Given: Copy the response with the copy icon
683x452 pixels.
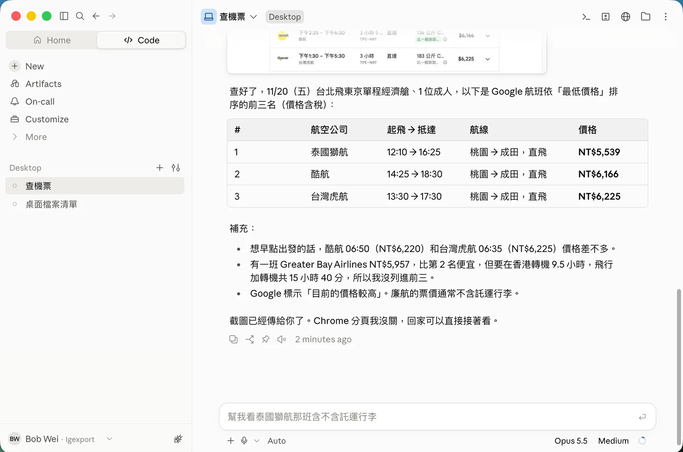Looking at the screenshot, I should point(234,339).
